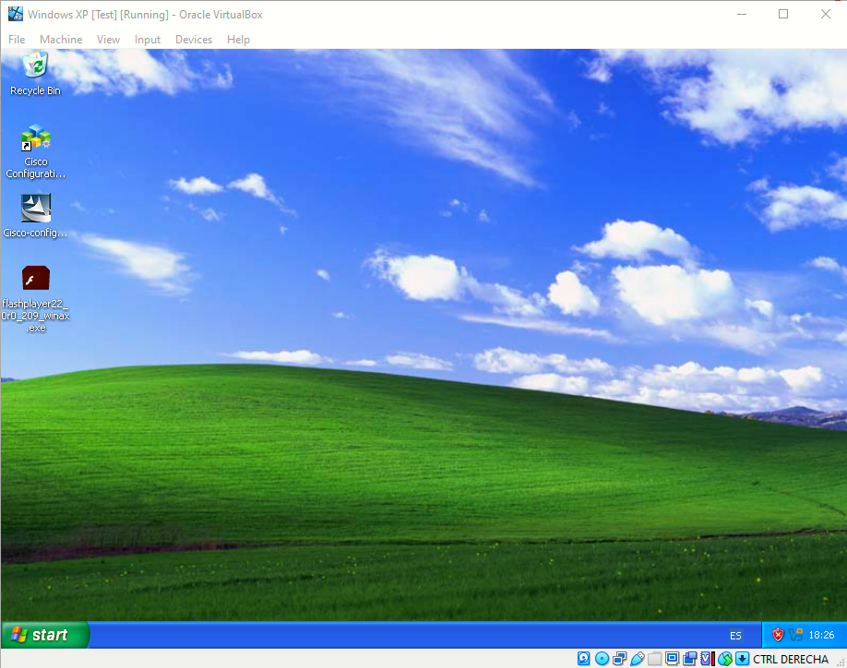Click the VirtualBox hard disk activity icon
The image size is (847, 668).
(583, 659)
